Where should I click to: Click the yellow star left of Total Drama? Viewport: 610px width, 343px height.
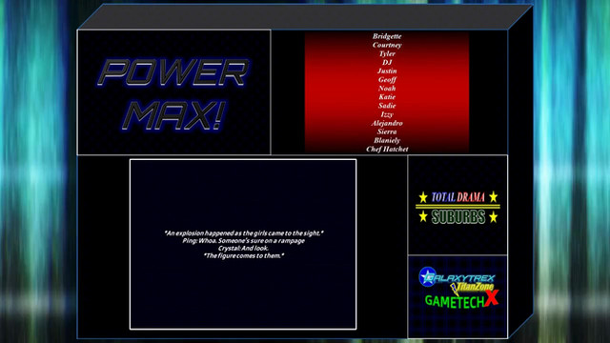click(423, 197)
